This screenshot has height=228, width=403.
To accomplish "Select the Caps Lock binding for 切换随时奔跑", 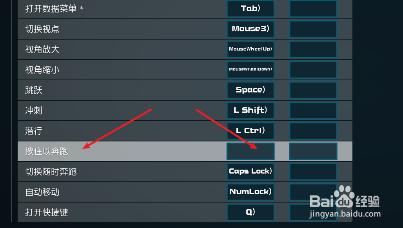I will coord(251,172).
